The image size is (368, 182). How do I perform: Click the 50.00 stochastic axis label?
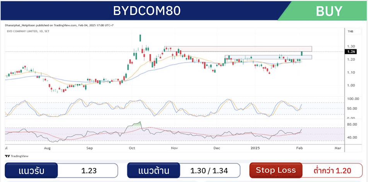point(352,108)
